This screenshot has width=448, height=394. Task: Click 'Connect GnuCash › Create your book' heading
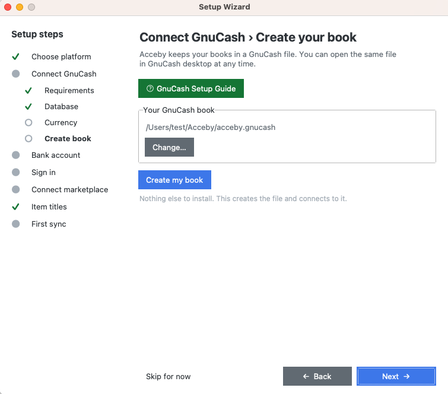247,37
